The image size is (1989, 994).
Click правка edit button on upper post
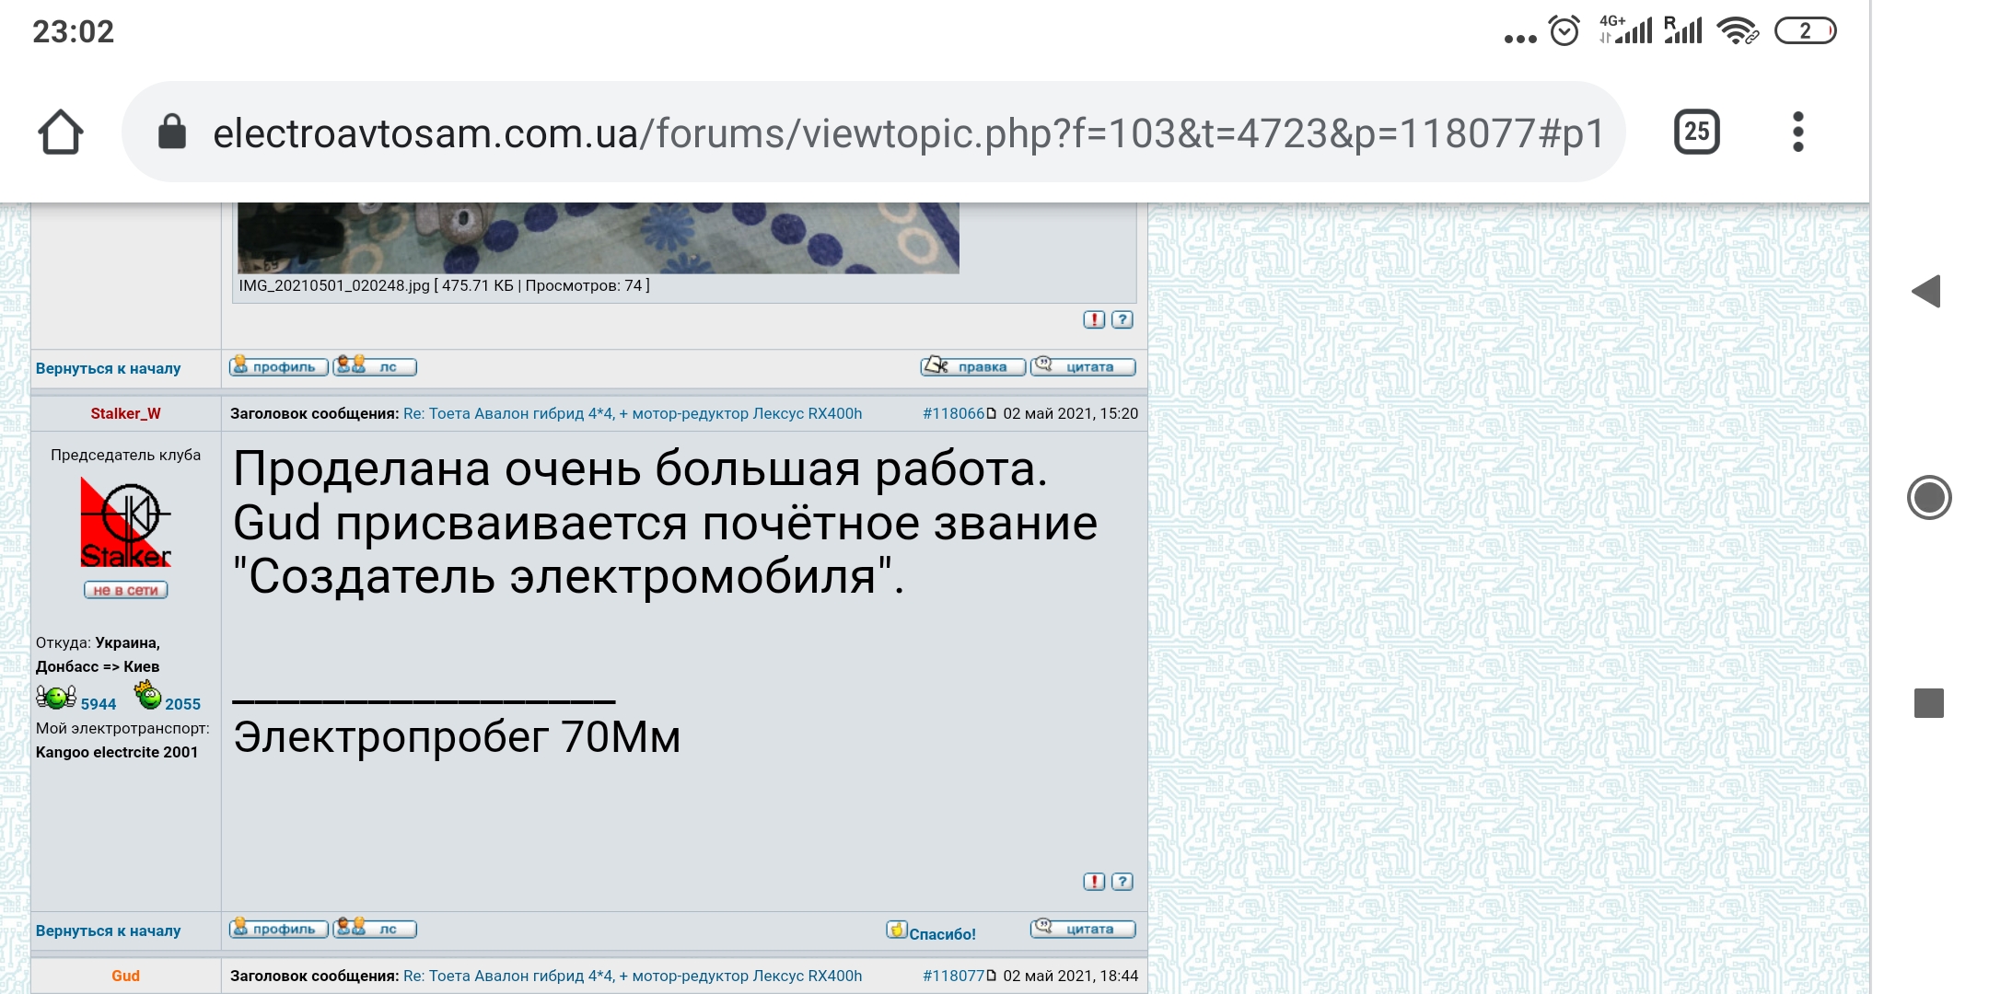click(972, 366)
